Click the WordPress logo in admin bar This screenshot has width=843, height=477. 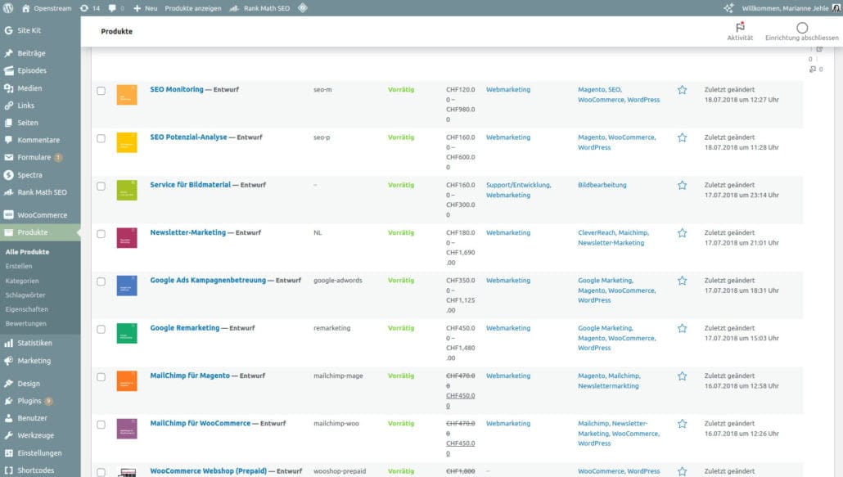[x=8, y=8]
